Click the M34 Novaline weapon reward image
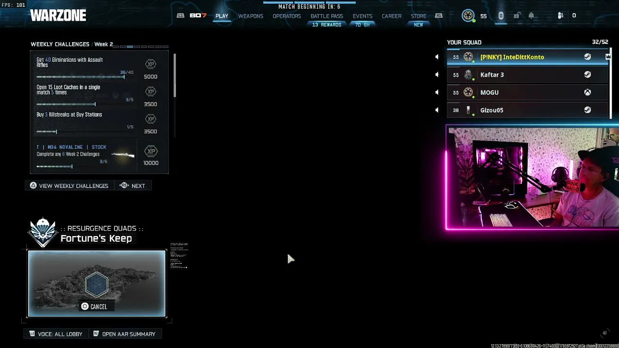 click(x=123, y=155)
